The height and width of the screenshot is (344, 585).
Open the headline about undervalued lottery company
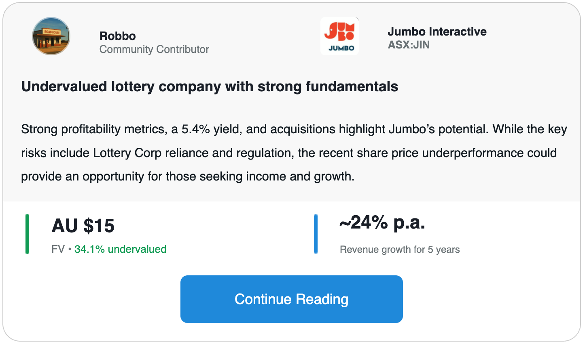(210, 86)
